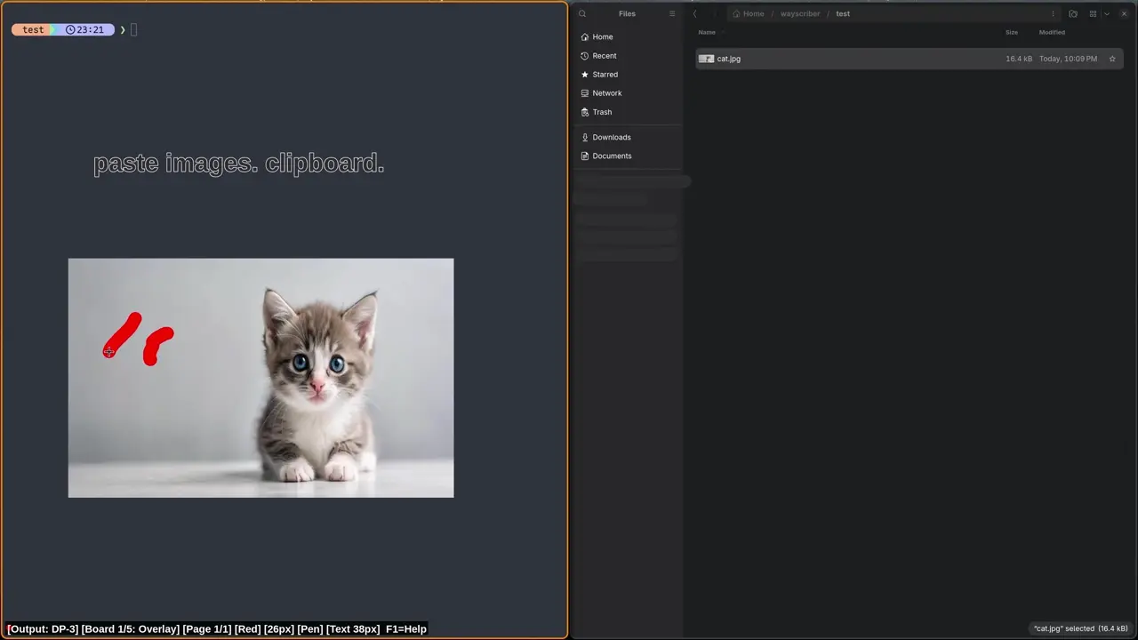Click the "paste images. clipboard." outlined text

point(238,164)
